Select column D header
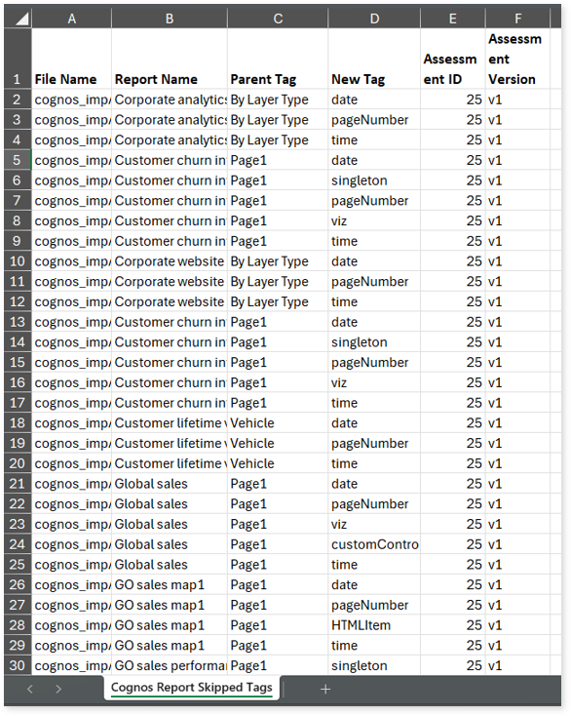Viewport: 571px width, 716px height. [x=374, y=19]
